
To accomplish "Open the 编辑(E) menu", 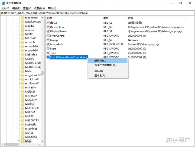I will pos(16,8).
